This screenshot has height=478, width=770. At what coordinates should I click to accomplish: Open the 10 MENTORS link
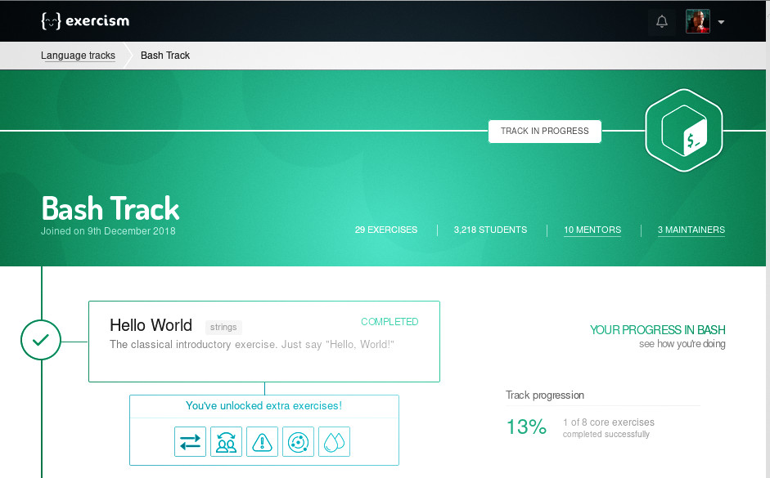coord(592,230)
